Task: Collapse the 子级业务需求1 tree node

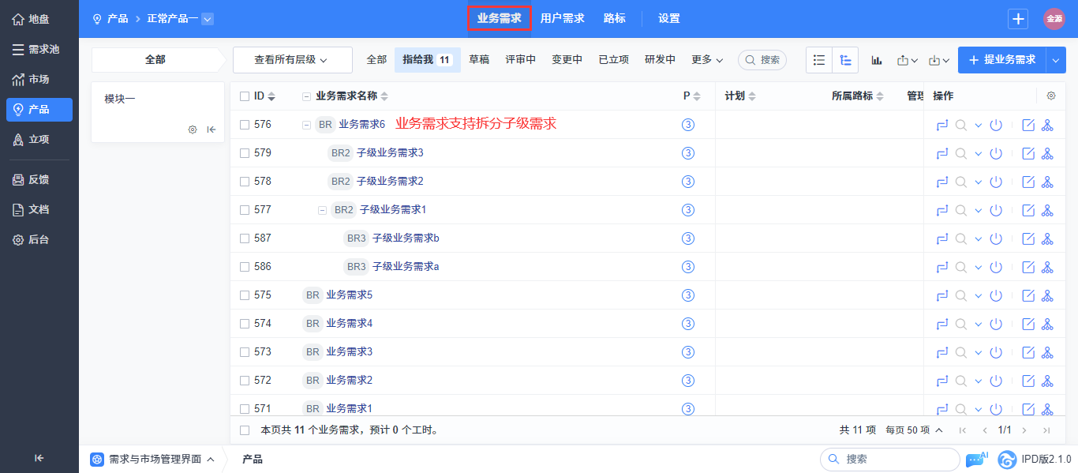Action: coord(322,210)
